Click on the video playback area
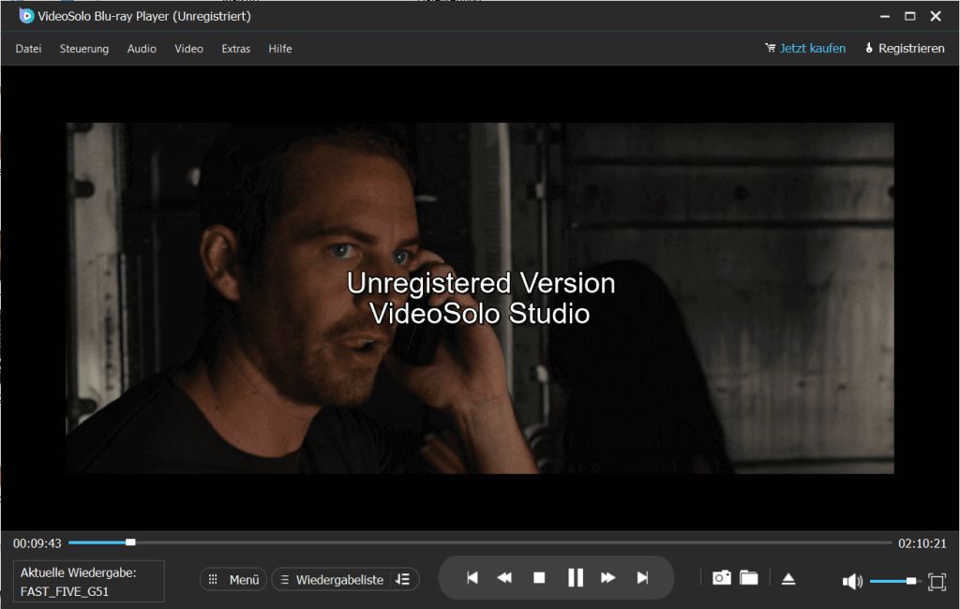The height and width of the screenshot is (609, 960). click(x=480, y=298)
